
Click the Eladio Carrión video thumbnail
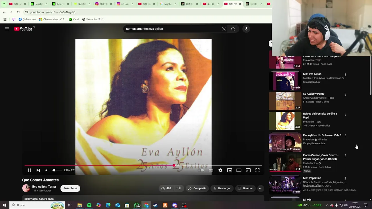285,162
